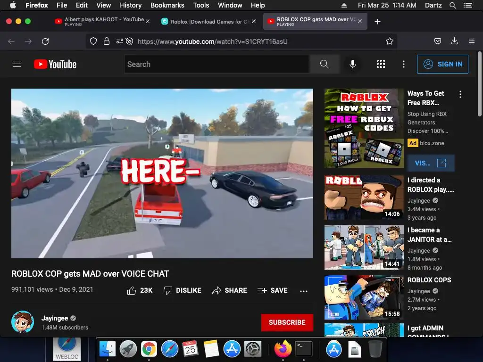Click the page vertical scrollbar

479,84
